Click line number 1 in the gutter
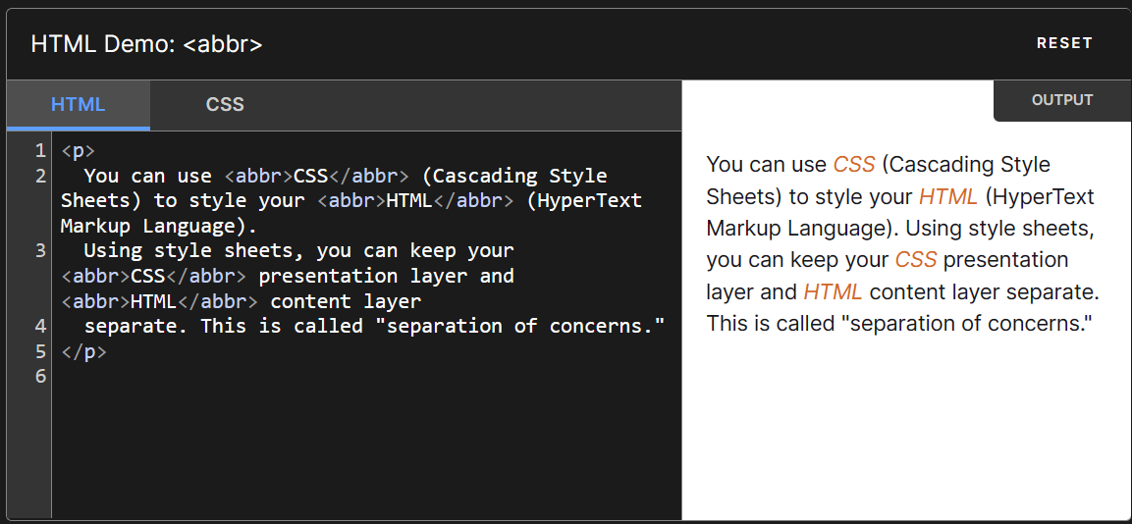 tap(40, 151)
